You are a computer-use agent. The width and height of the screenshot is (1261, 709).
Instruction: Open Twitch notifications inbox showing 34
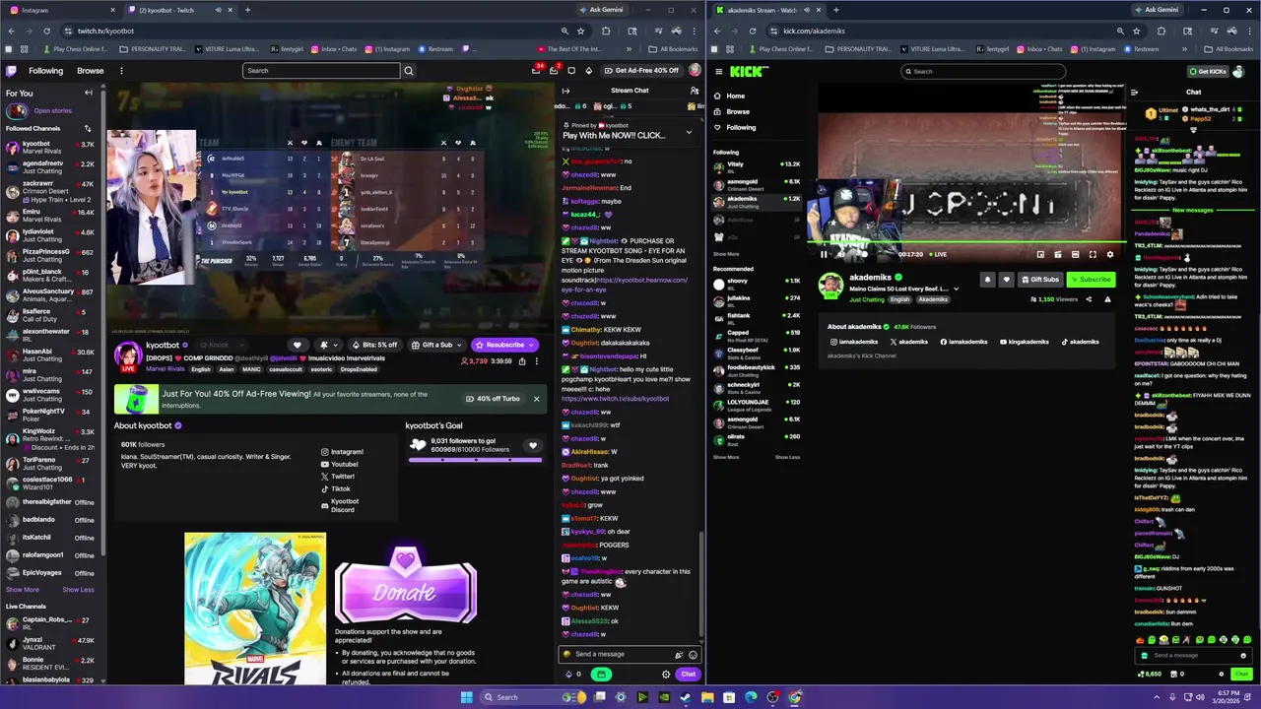[x=536, y=71]
